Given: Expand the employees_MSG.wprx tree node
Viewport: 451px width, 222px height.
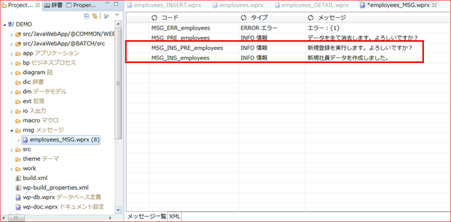Looking at the screenshot, I should point(19,140).
